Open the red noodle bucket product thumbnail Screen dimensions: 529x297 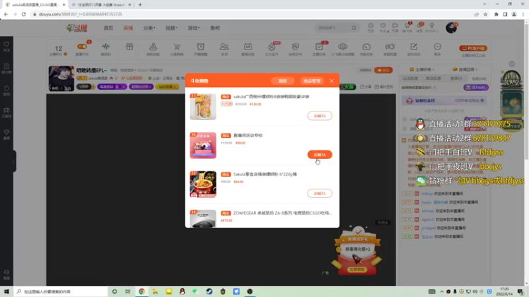tap(203, 184)
